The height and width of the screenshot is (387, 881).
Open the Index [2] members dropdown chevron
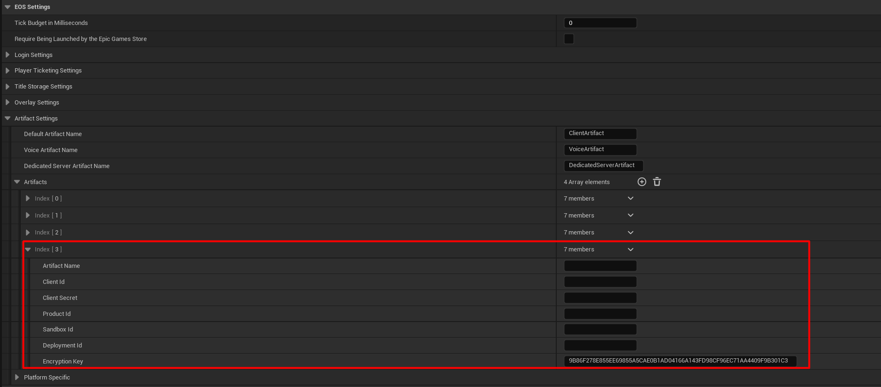click(631, 233)
